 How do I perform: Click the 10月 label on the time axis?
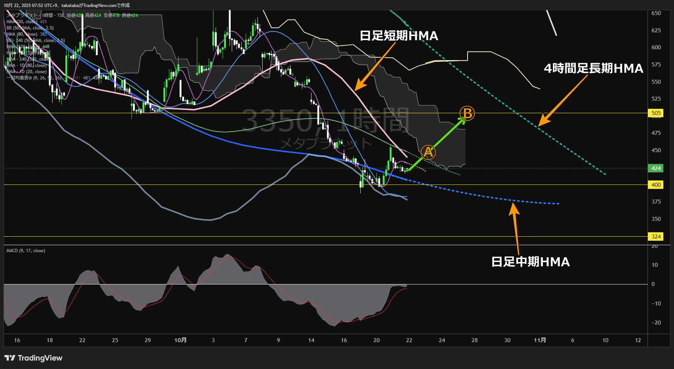pyautogui.click(x=180, y=340)
